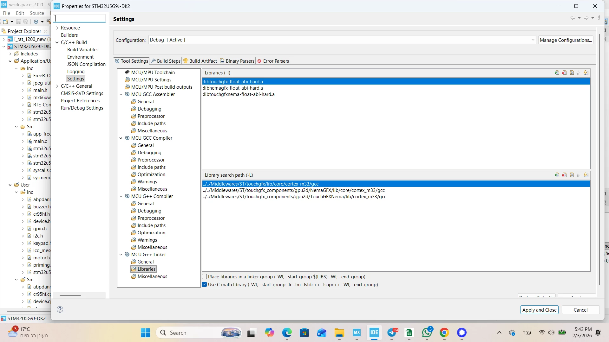Delete selected entry in Libraries (-l) toolbar

coord(564,73)
